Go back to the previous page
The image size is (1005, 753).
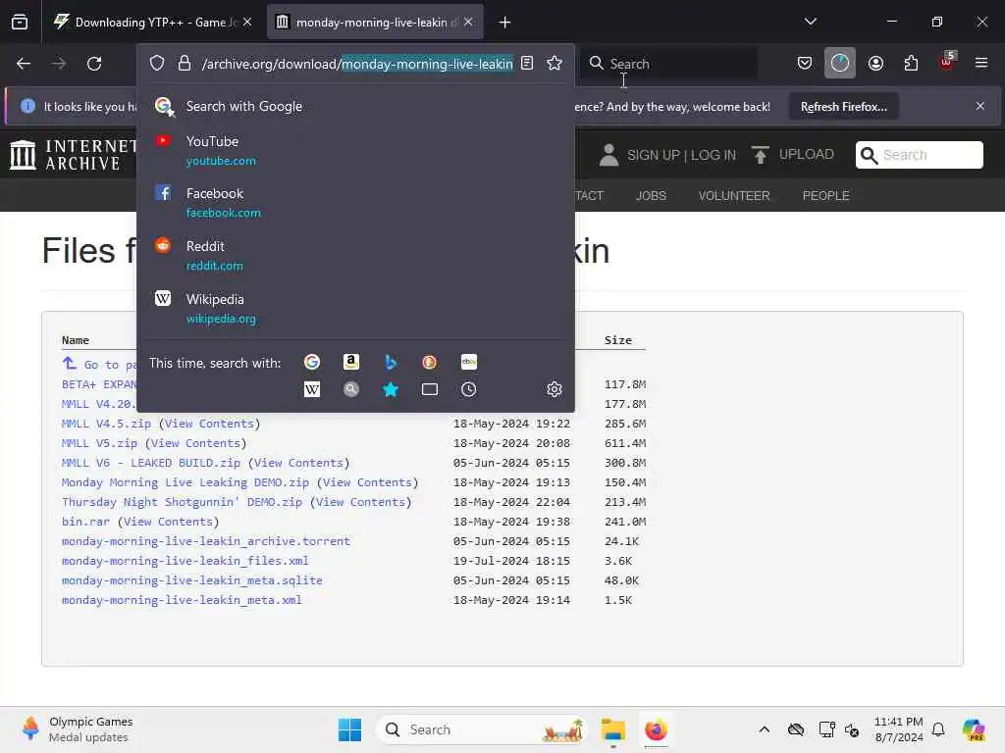click(x=24, y=64)
